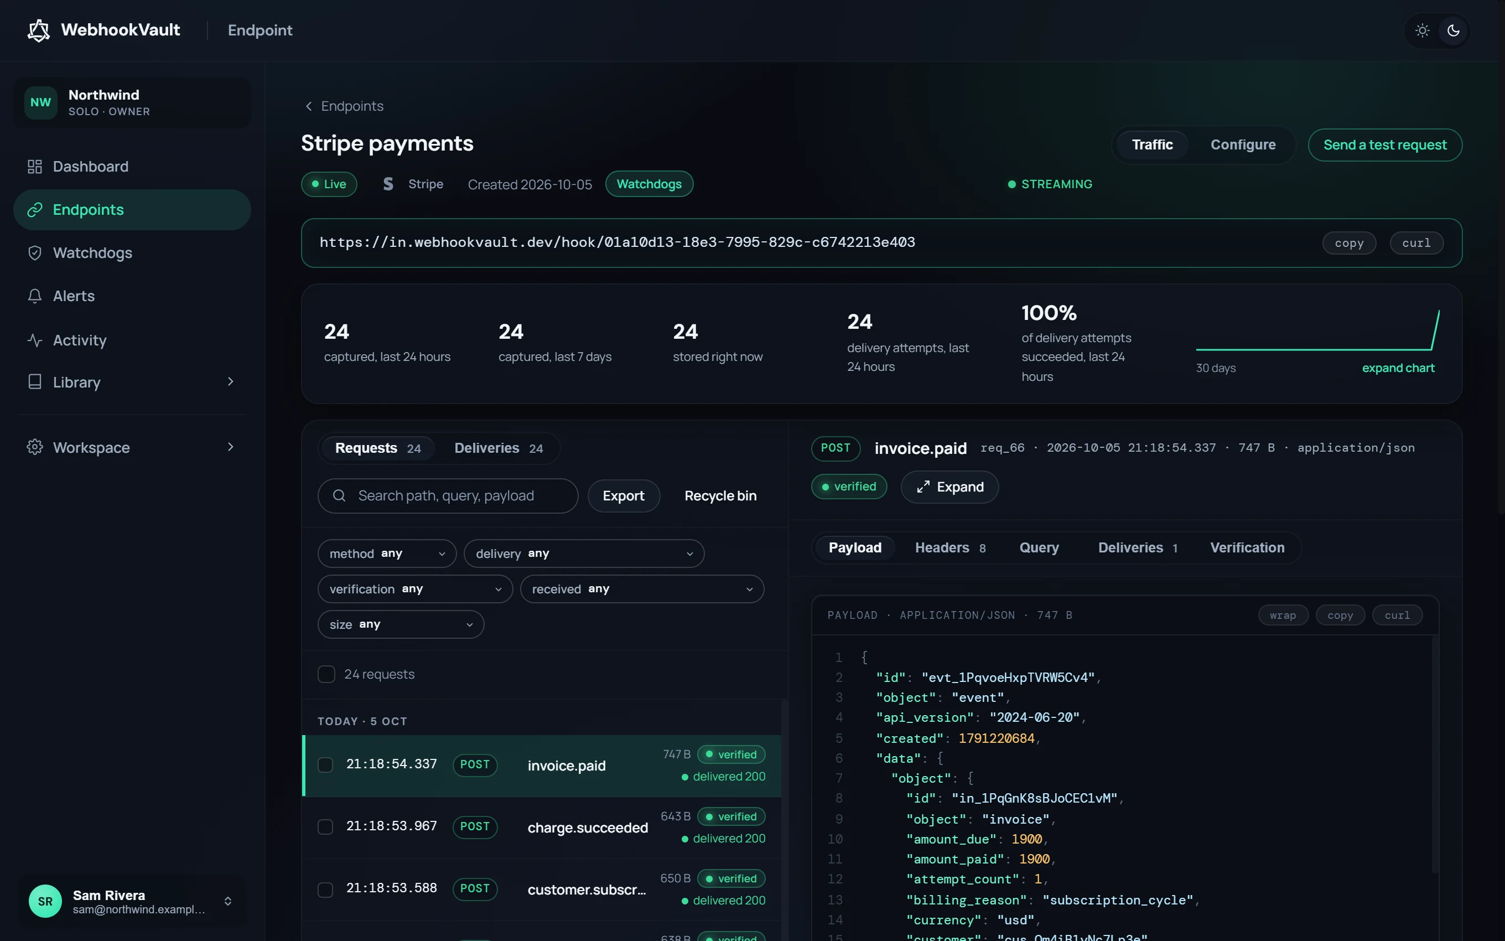Screen dimensions: 1505x941
Task: Click the Watchdogs badge under the title
Action: point(648,184)
